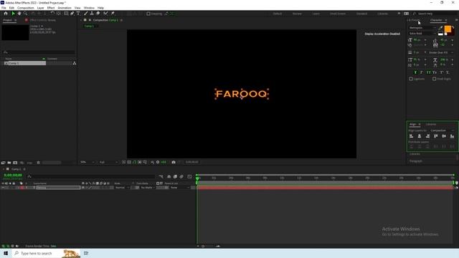
Task: Open the Extra Bold font style dropdown
Action: click(422, 34)
